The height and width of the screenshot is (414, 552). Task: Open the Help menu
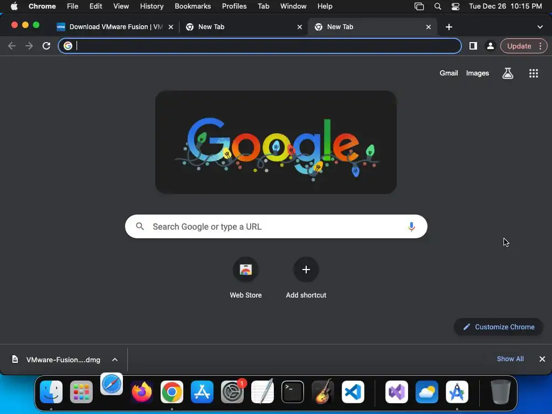point(325,6)
